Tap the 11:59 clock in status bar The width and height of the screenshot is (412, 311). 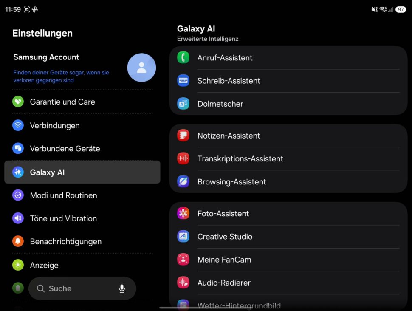pos(13,9)
